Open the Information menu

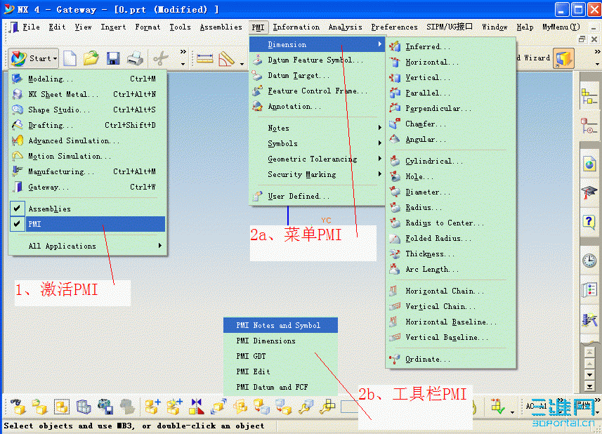(x=296, y=27)
